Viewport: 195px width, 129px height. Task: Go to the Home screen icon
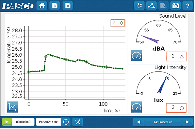point(42,6)
